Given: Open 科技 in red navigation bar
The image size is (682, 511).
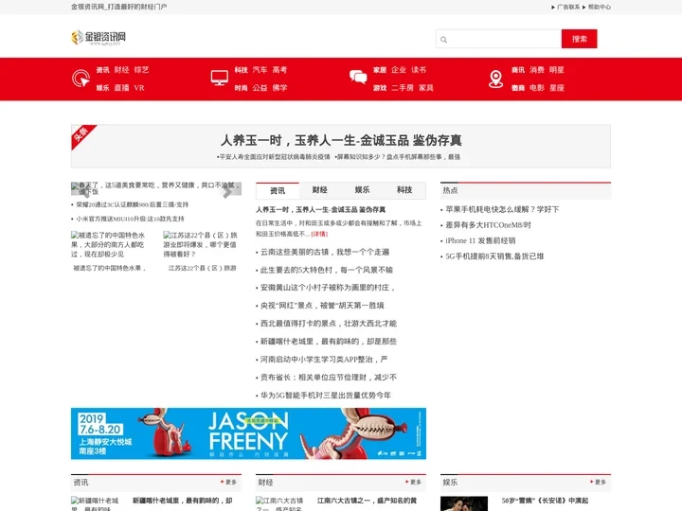Looking at the screenshot, I should click(241, 70).
